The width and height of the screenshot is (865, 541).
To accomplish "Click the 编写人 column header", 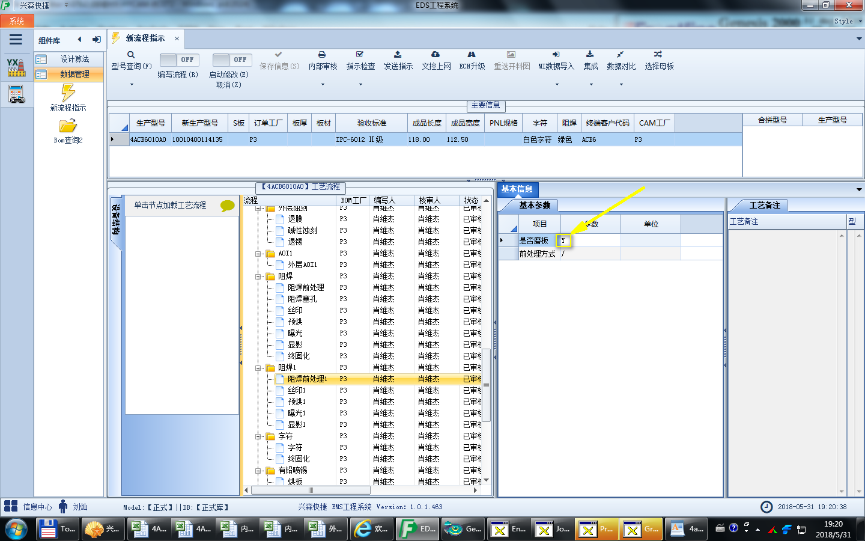I will [x=391, y=200].
